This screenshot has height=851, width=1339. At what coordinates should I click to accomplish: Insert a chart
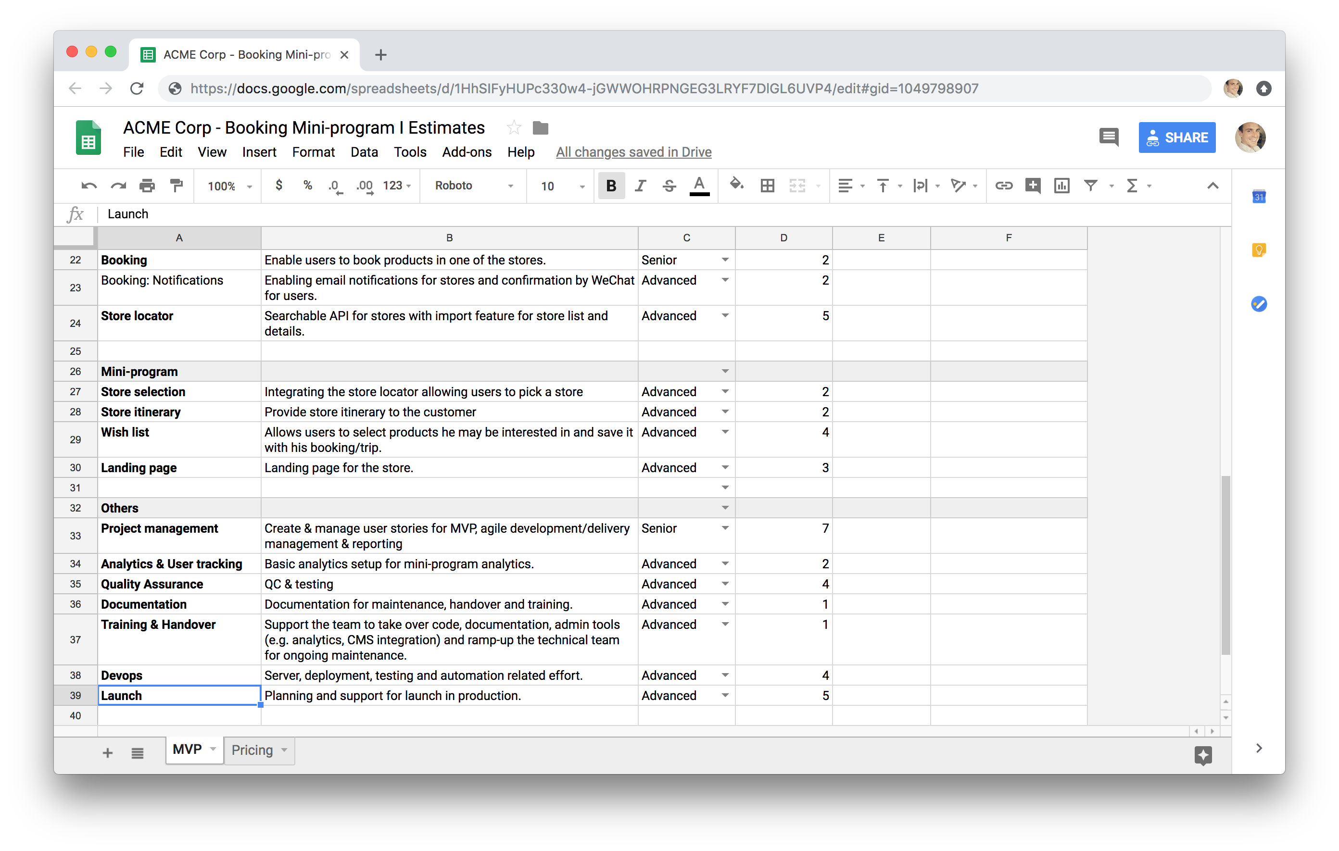(x=1061, y=186)
